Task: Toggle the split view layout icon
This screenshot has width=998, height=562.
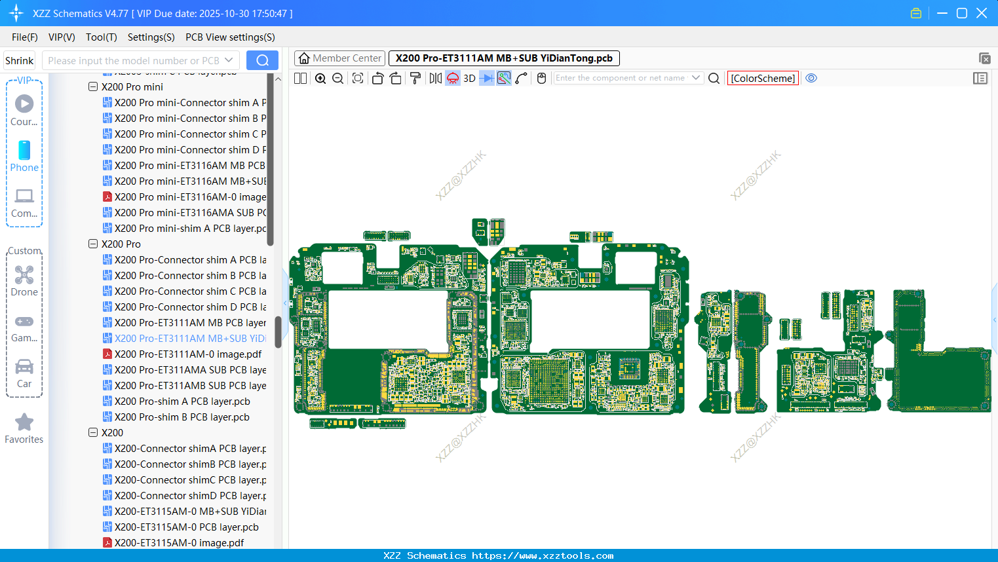Action: click(x=300, y=79)
